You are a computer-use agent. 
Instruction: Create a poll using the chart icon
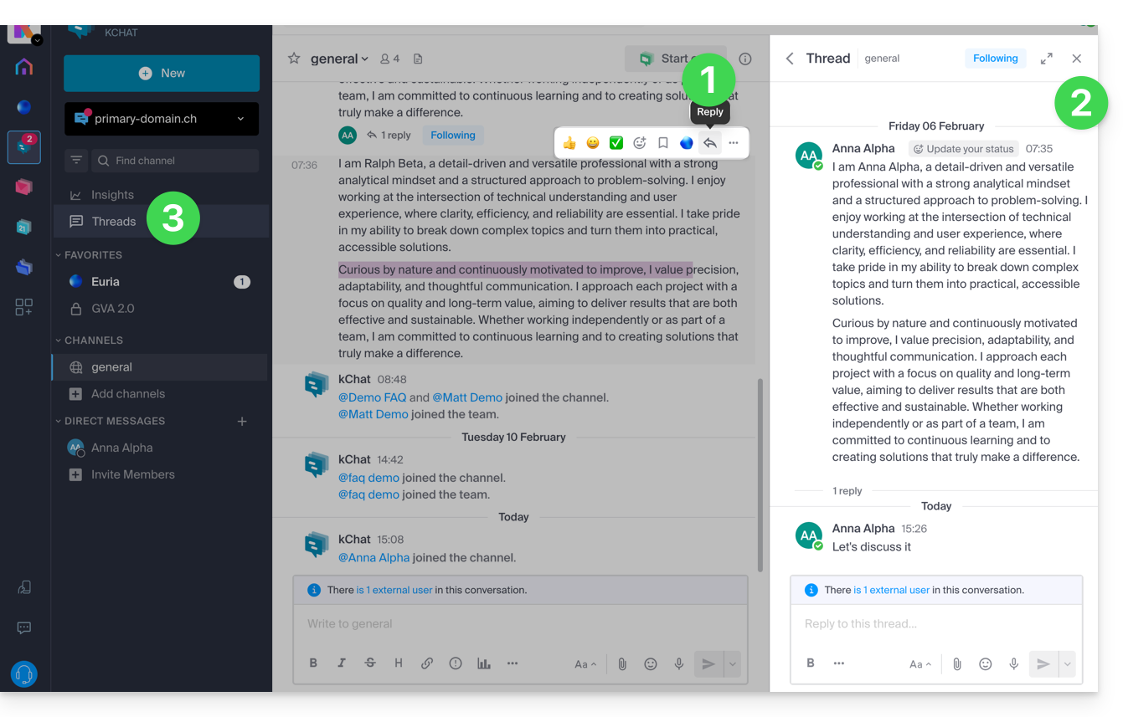pyautogui.click(x=484, y=663)
